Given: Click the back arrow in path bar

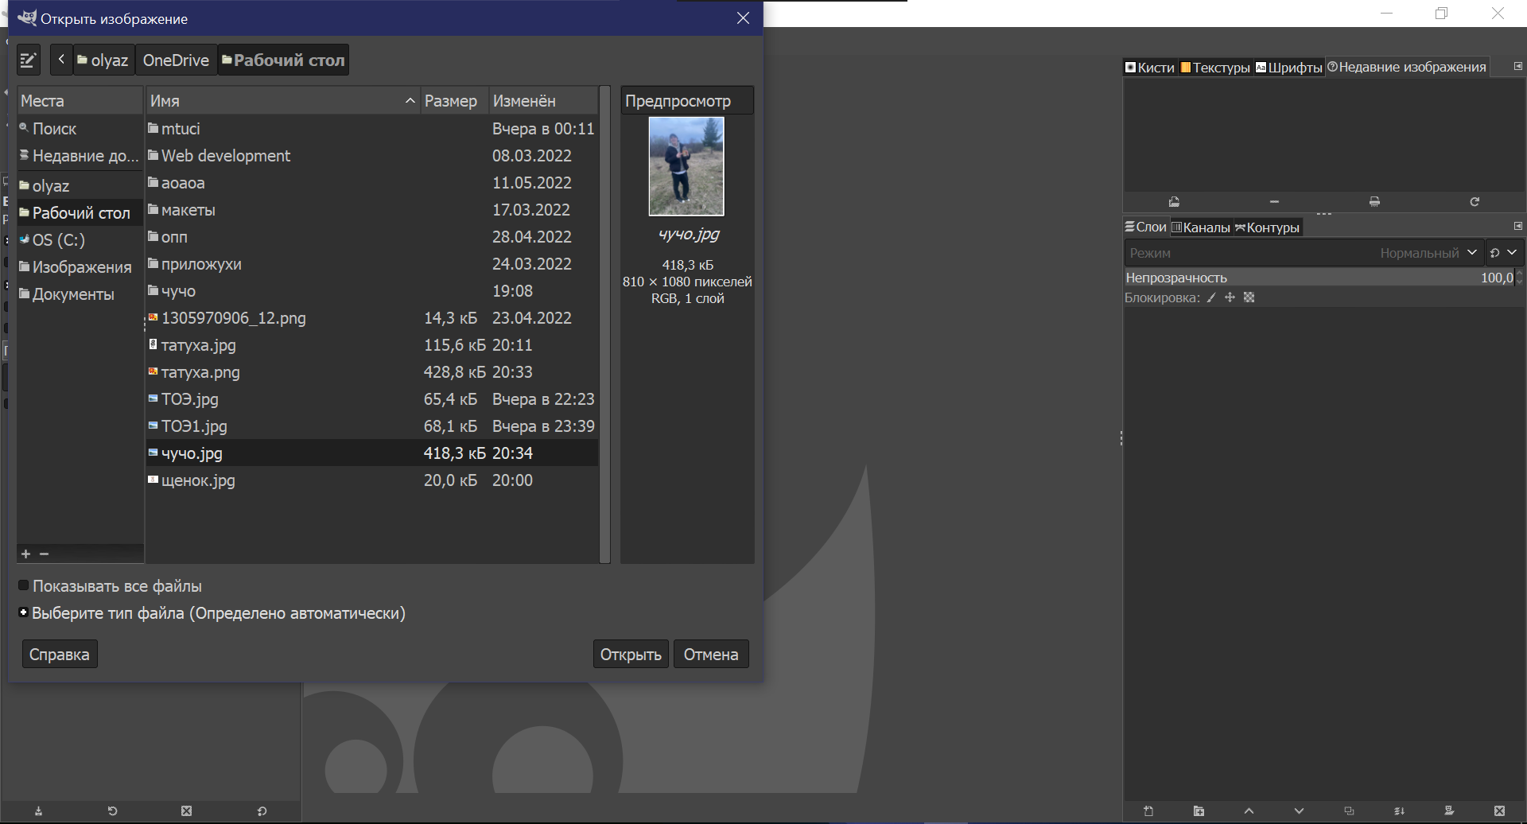Looking at the screenshot, I should 61,60.
